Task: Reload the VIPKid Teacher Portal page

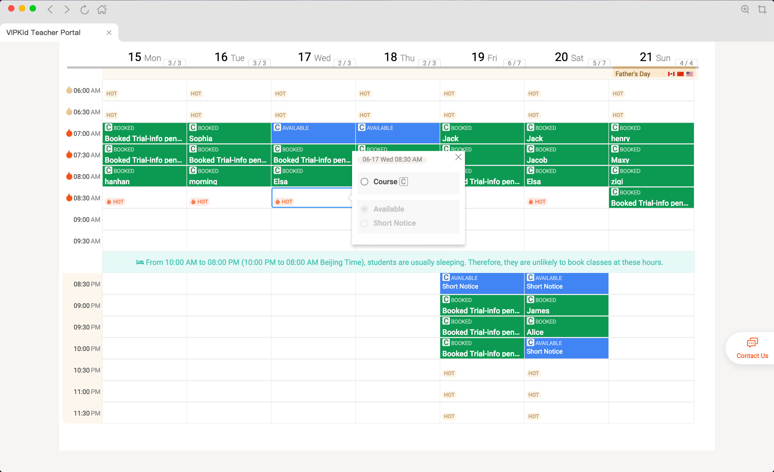Action: coord(84,9)
